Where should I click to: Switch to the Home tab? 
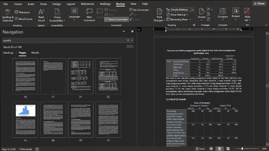pyautogui.click(x=18, y=4)
